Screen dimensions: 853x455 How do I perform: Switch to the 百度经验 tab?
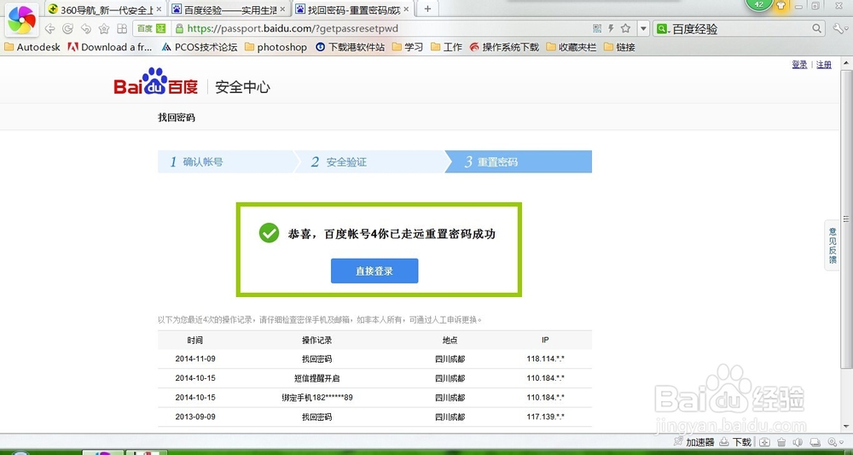pyautogui.click(x=229, y=9)
